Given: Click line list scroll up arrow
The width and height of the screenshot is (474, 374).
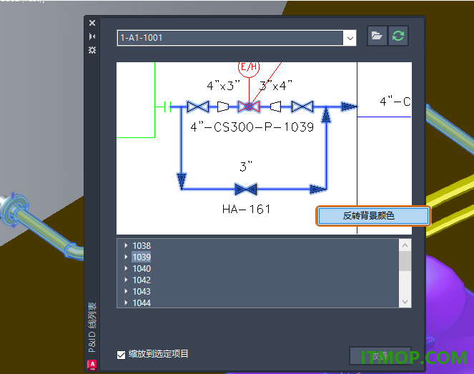Looking at the screenshot, I should 405,245.
